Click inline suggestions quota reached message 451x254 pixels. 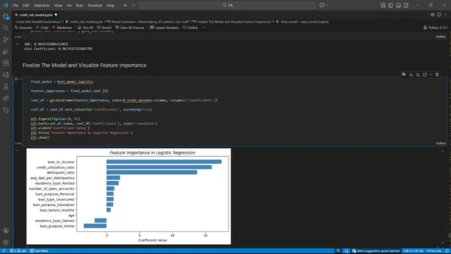[x=376, y=251]
